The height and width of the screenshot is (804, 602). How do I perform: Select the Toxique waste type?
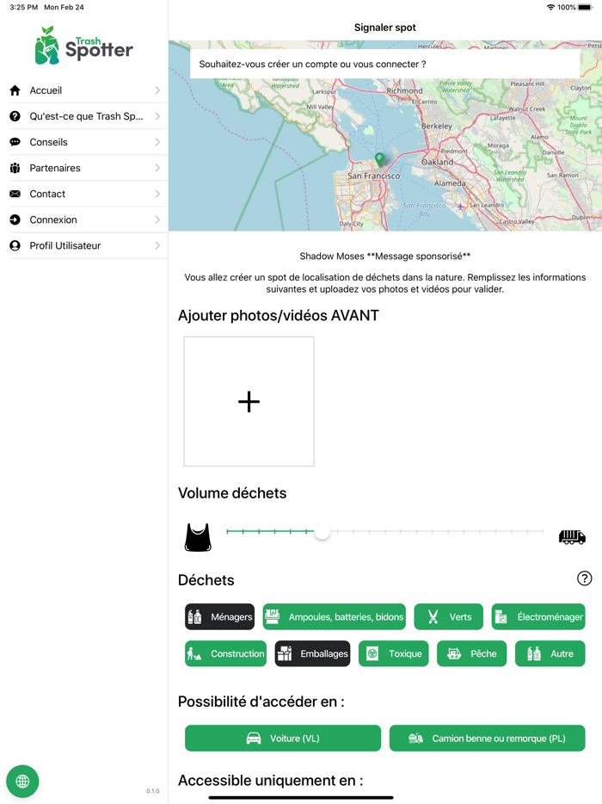tap(394, 653)
